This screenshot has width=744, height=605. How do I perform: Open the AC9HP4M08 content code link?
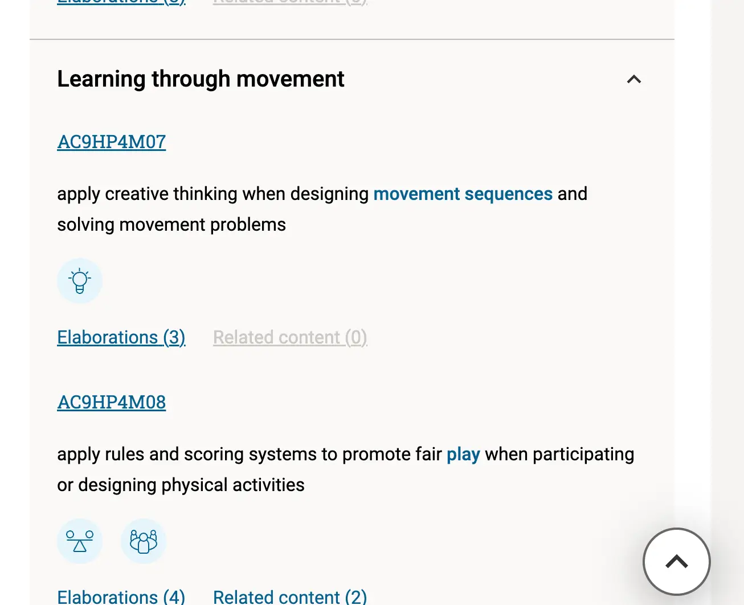pyautogui.click(x=112, y=402)
